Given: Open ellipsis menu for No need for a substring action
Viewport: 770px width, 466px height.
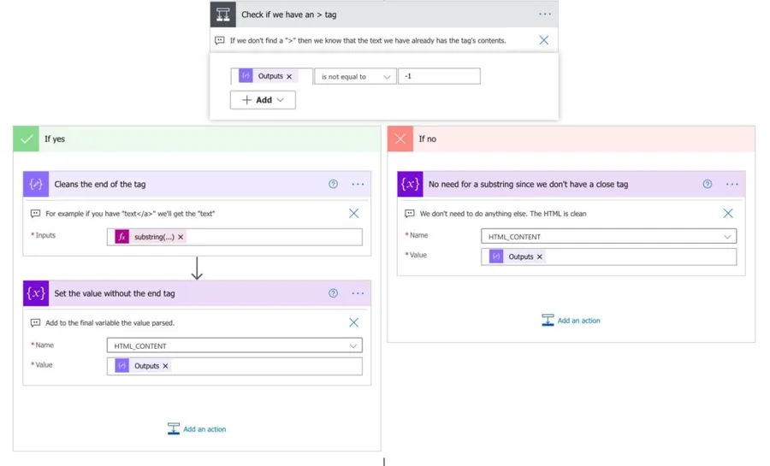Looking at the screenshot, I should tap(731, 184).
